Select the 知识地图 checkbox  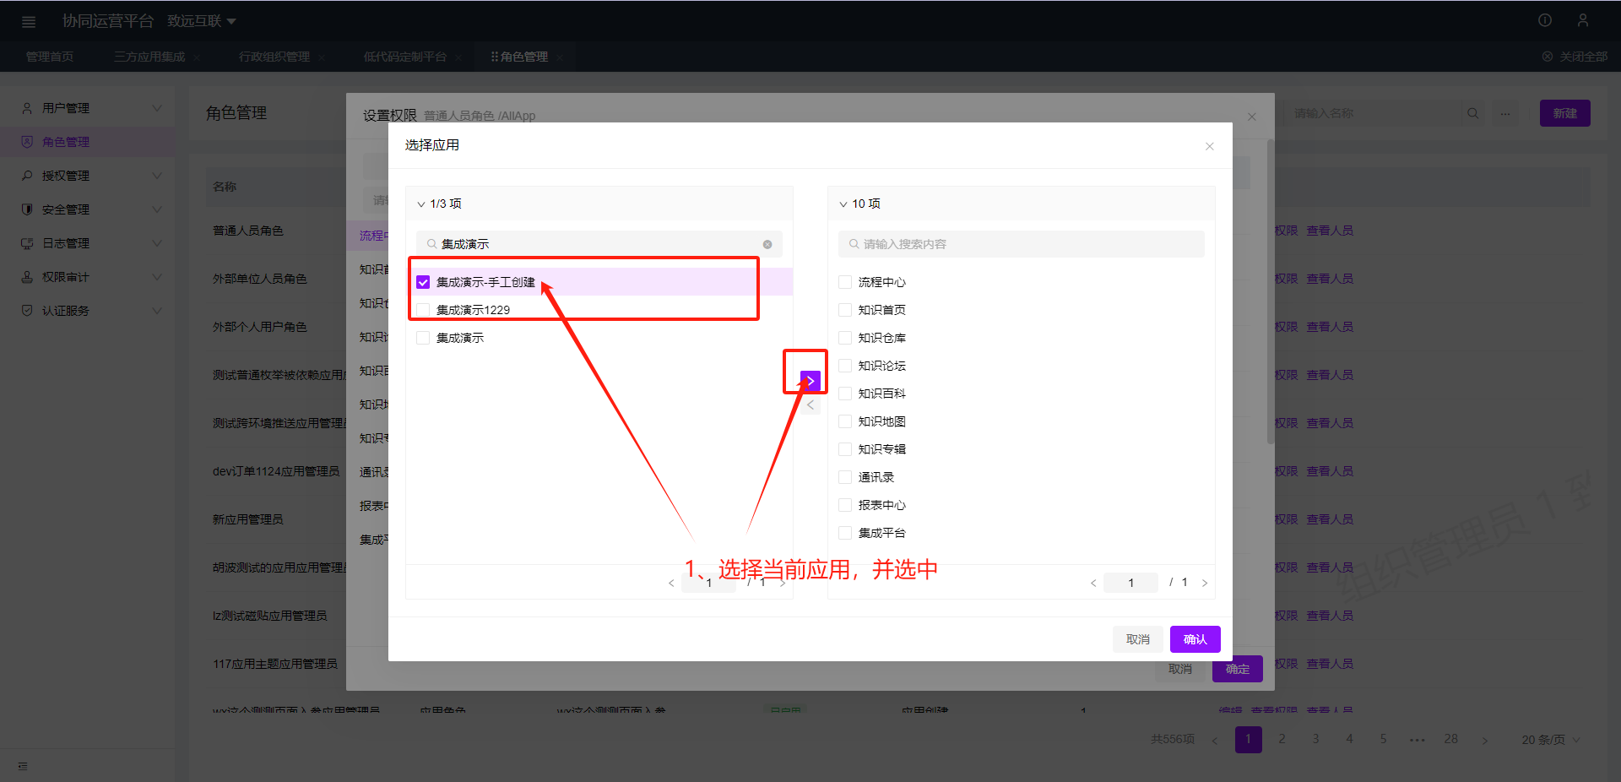(x=845, y=421)
